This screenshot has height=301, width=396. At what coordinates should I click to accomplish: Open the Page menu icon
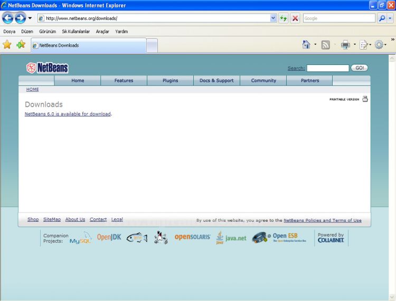[x=364, y=45]
